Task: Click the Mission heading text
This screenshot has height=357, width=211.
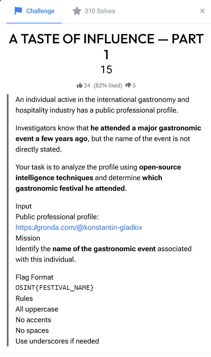Action: [28, 238]
